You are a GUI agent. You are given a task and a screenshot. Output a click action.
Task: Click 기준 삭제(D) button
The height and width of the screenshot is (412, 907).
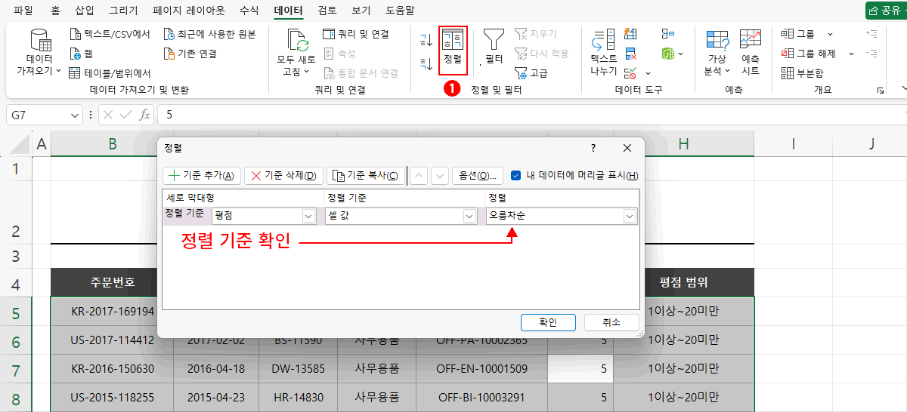[284, 175]
